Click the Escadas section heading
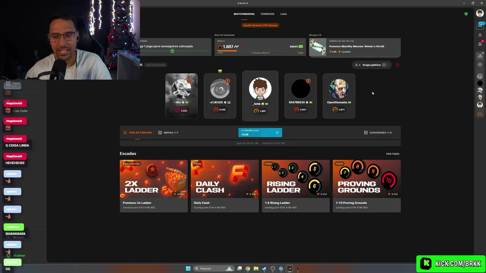 click(x=128, y=154)
